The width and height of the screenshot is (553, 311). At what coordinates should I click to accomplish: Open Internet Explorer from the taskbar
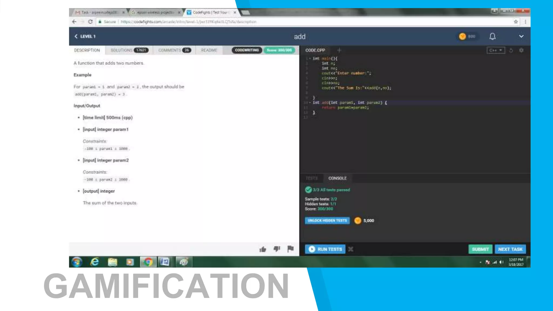[95, 262]
